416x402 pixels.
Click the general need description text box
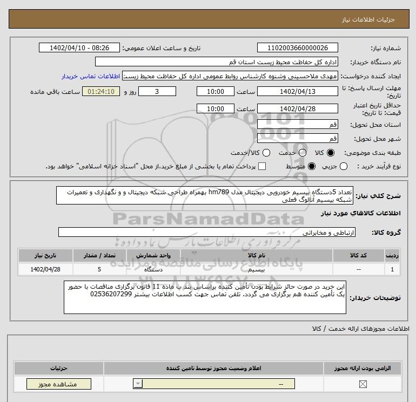click(x=205, y=195)
